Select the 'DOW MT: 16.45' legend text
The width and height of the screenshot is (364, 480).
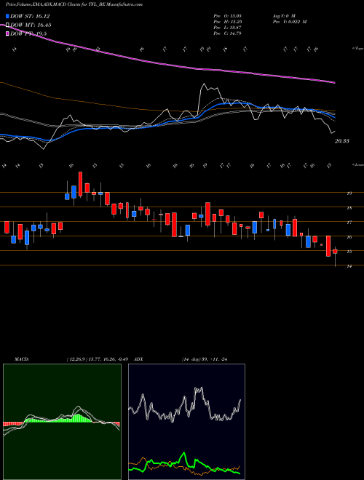(x=31, y=25)
